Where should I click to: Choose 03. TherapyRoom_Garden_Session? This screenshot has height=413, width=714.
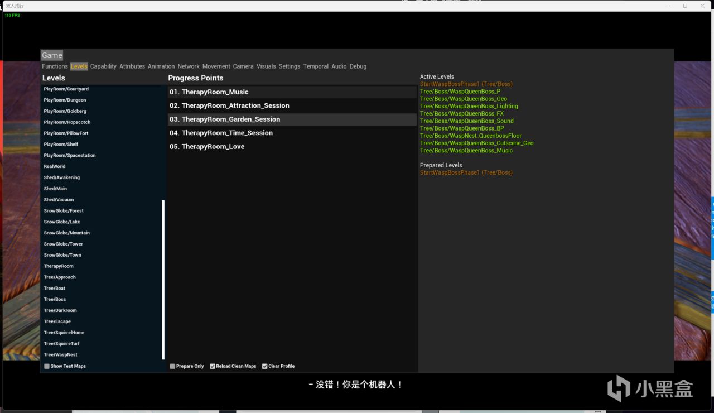pos(292,119)
